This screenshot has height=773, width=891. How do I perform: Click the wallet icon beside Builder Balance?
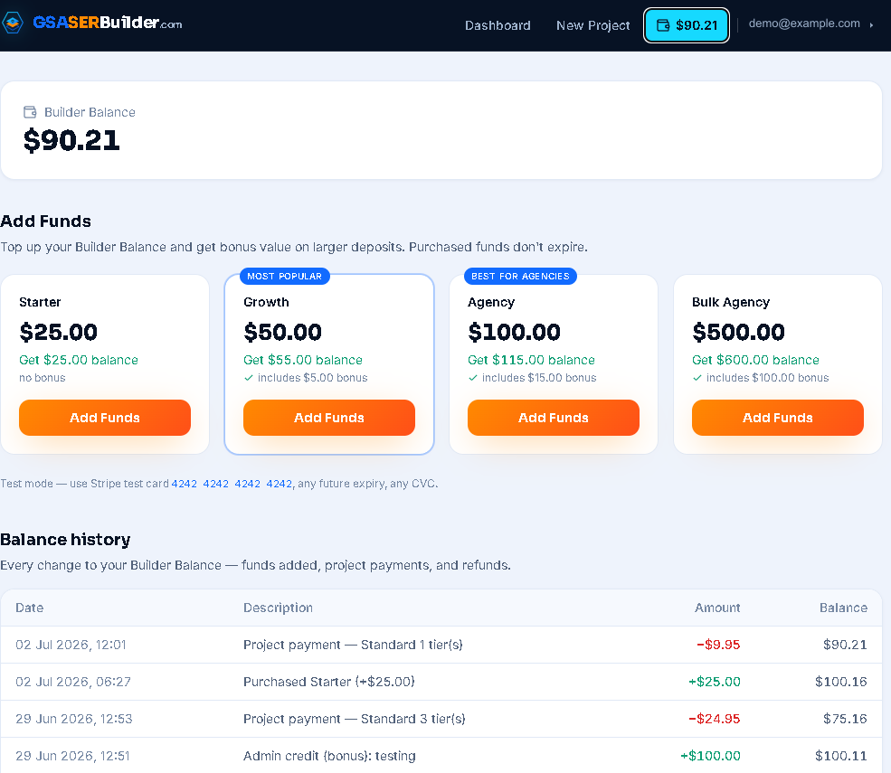[30, 112]
